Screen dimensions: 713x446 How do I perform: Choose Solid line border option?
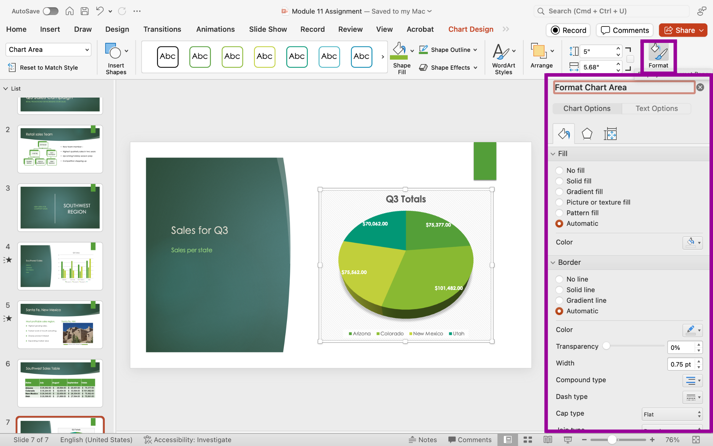pos(559,290)
